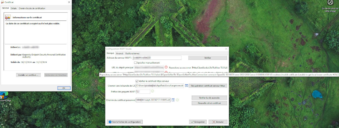Viewport: 339px width, 128px height.
Task: Click the red error icon beside URL du dépôt principal
Action: 166,67
